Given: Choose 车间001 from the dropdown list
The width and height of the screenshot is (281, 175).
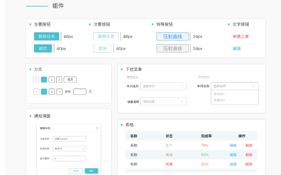Looking at the screenshot, I should pos(219,94).
